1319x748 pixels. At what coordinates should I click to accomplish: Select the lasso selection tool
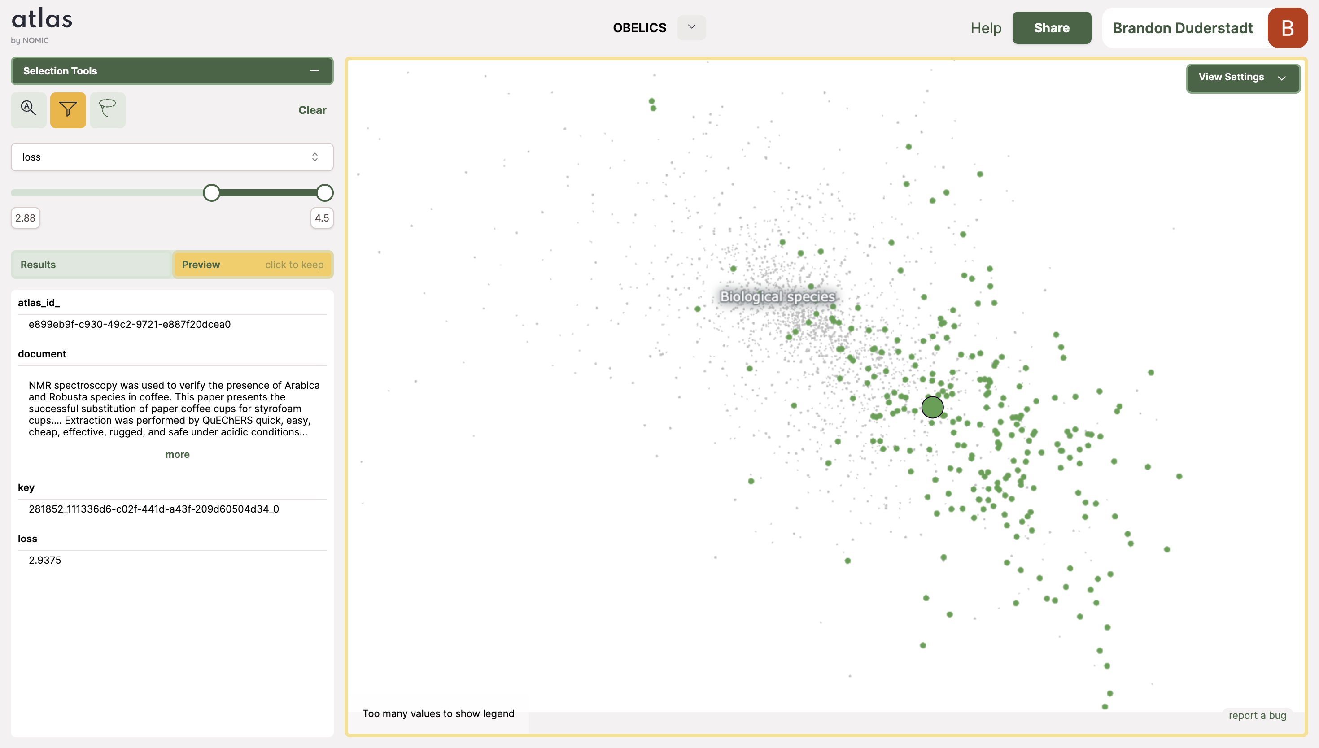[107, 109]
